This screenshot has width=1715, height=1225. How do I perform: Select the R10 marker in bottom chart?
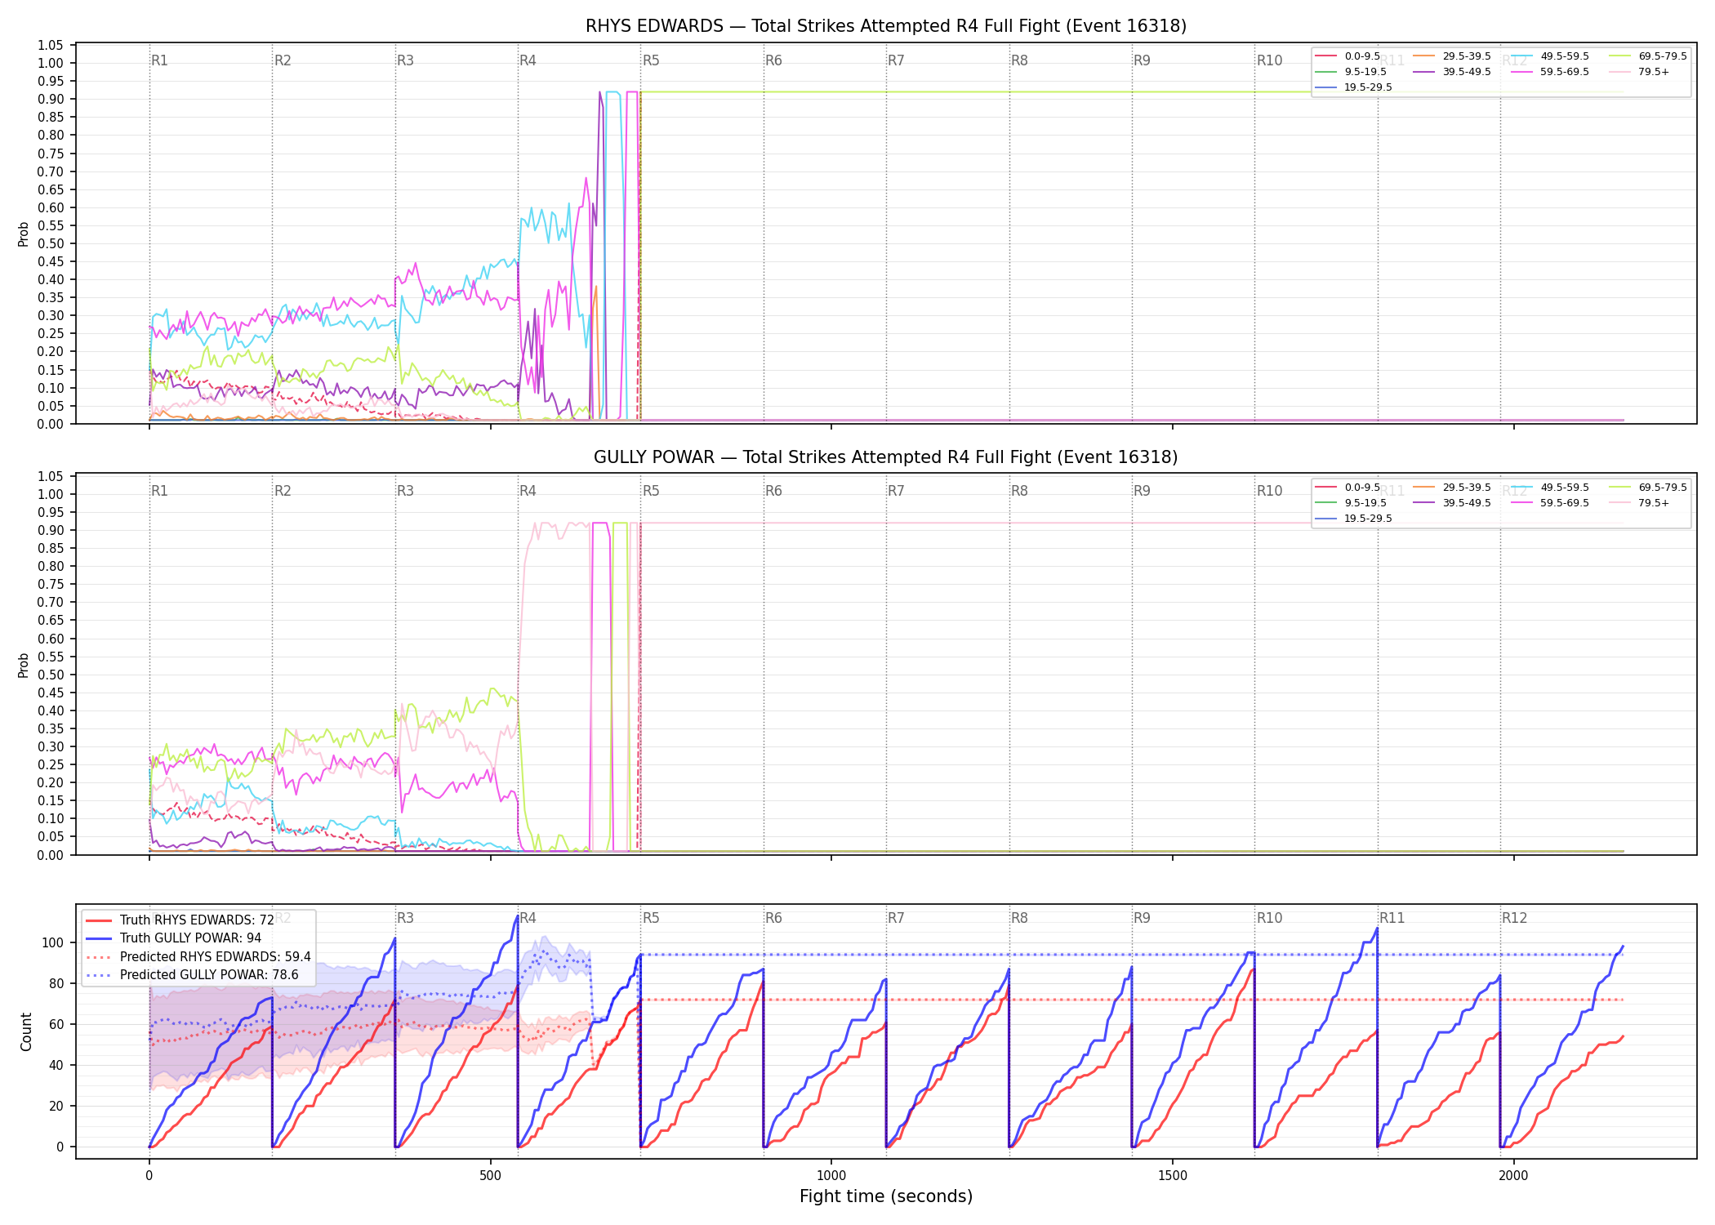pyautogui.click(x=1269, y=918)
